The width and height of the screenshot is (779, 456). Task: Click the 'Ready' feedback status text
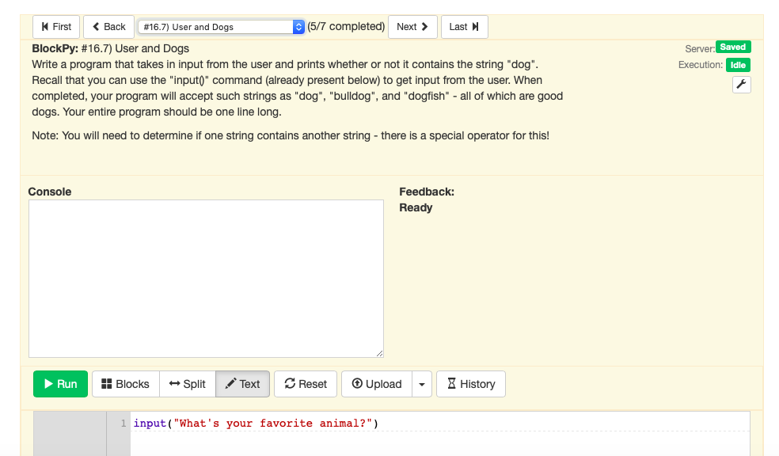(416, 207)
